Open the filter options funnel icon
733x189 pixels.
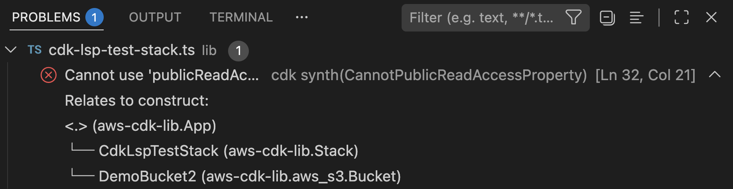tap(573, 18)
